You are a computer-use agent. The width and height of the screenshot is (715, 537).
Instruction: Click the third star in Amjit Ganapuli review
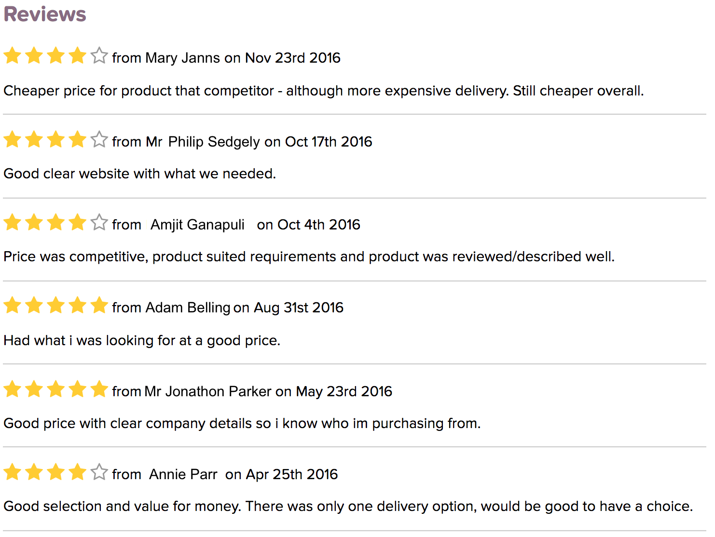56,223
